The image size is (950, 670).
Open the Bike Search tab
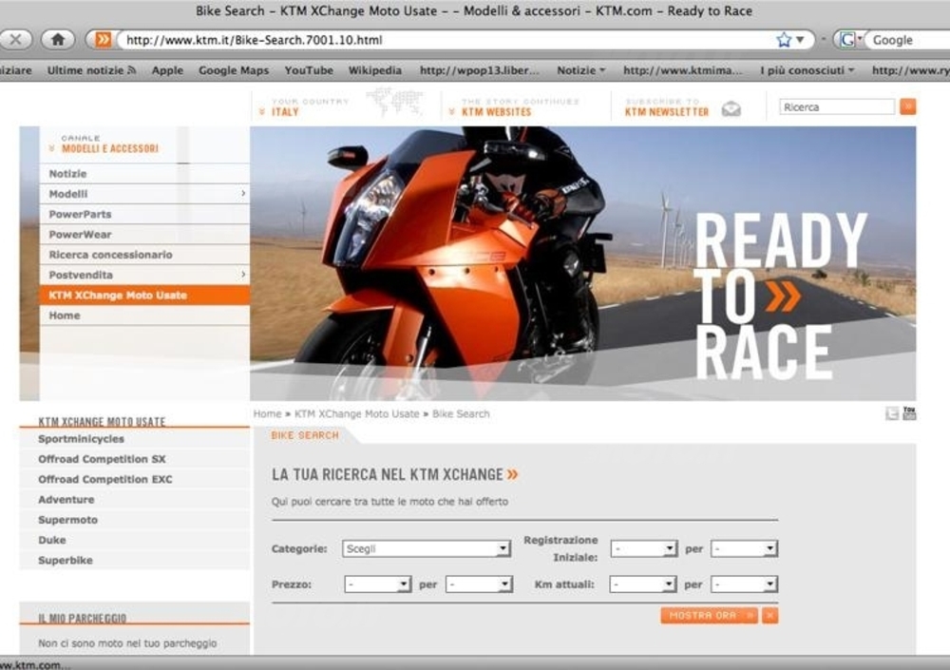pyautogui.click(x=304, y=435)
